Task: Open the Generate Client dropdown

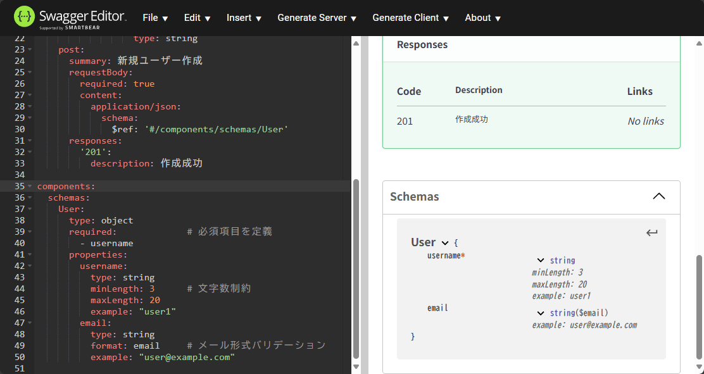Action: click(410, 17)
